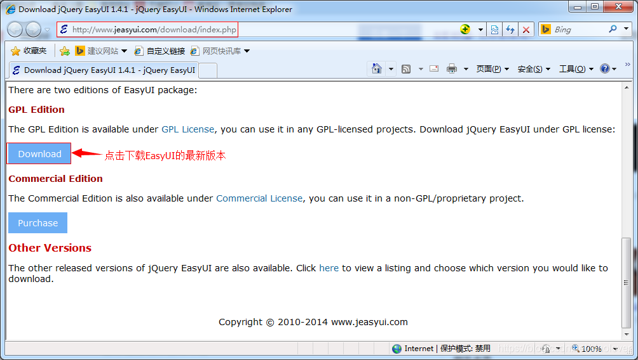Expand the zoom level dropdown arrow
Image resolution: width=638 pixels, height=360 pixels.
(x=615, y=349)
